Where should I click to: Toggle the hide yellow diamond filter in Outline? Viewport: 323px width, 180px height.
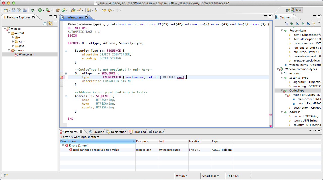pyautogui.click(x=314, y=23)
